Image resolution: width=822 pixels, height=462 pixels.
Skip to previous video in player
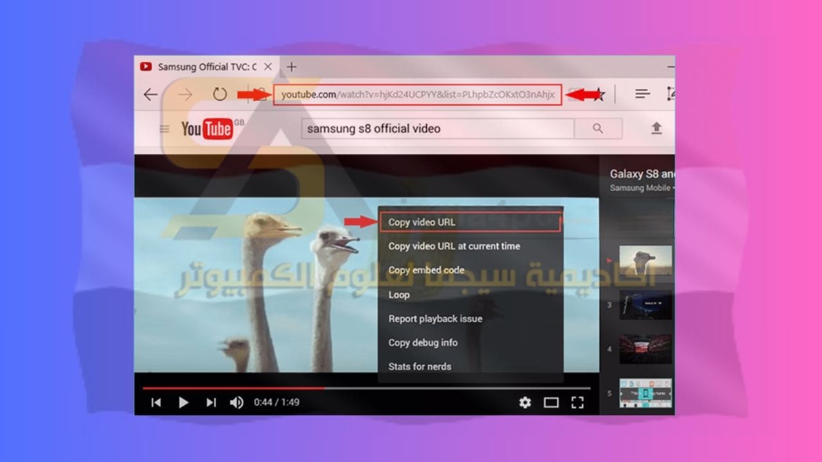(156, 402)
